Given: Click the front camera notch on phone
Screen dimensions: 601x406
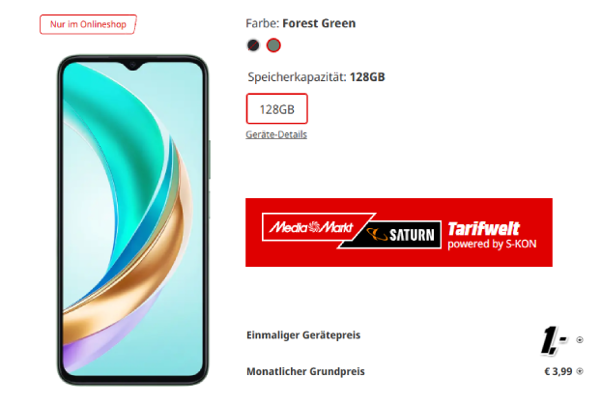Looking at the screenshot, I should tap(132, 65).
